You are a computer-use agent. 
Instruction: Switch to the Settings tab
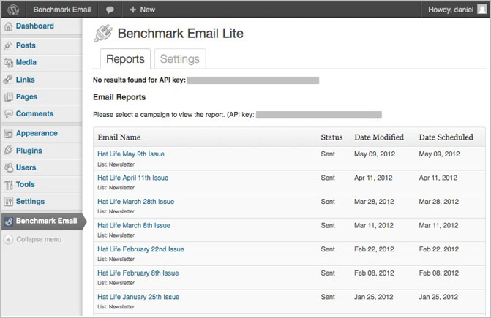179,59
